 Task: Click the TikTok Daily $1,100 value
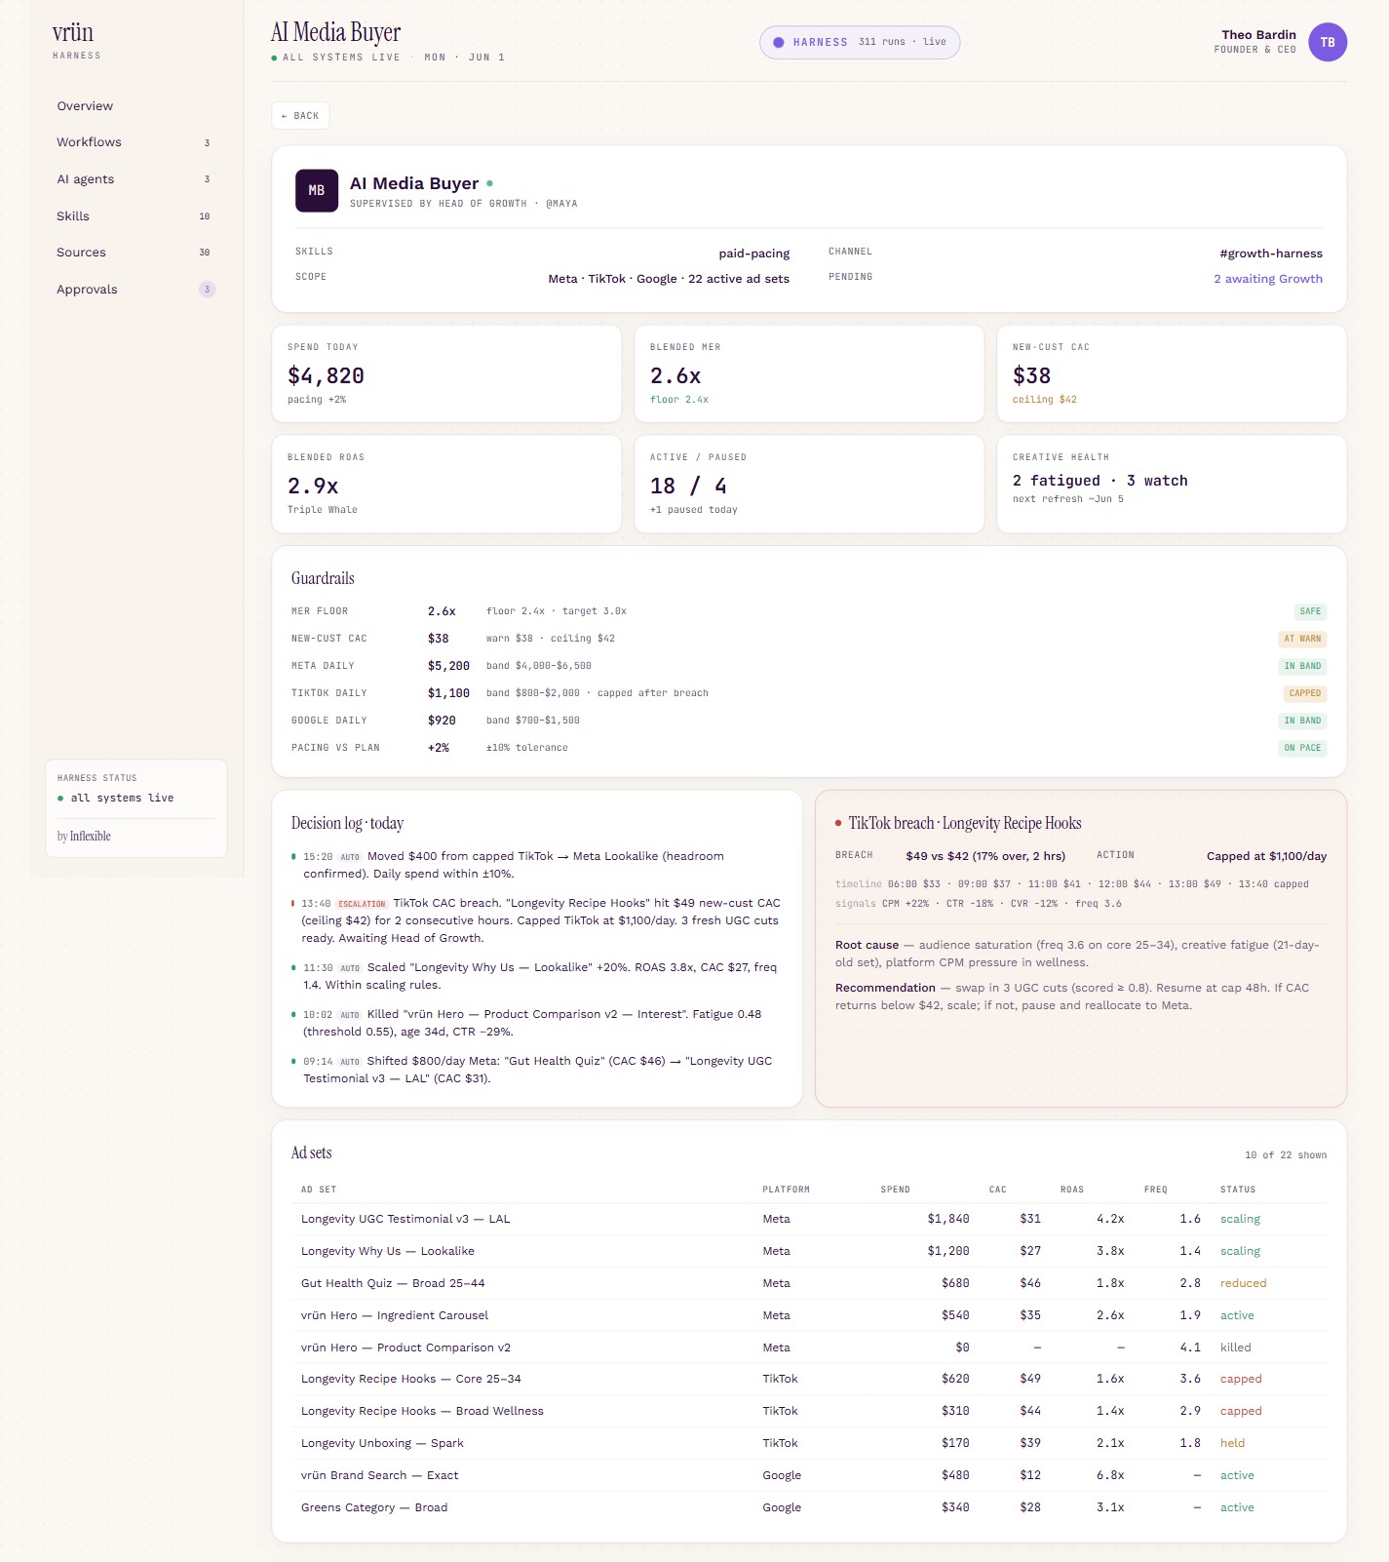(x=448, y=693)
